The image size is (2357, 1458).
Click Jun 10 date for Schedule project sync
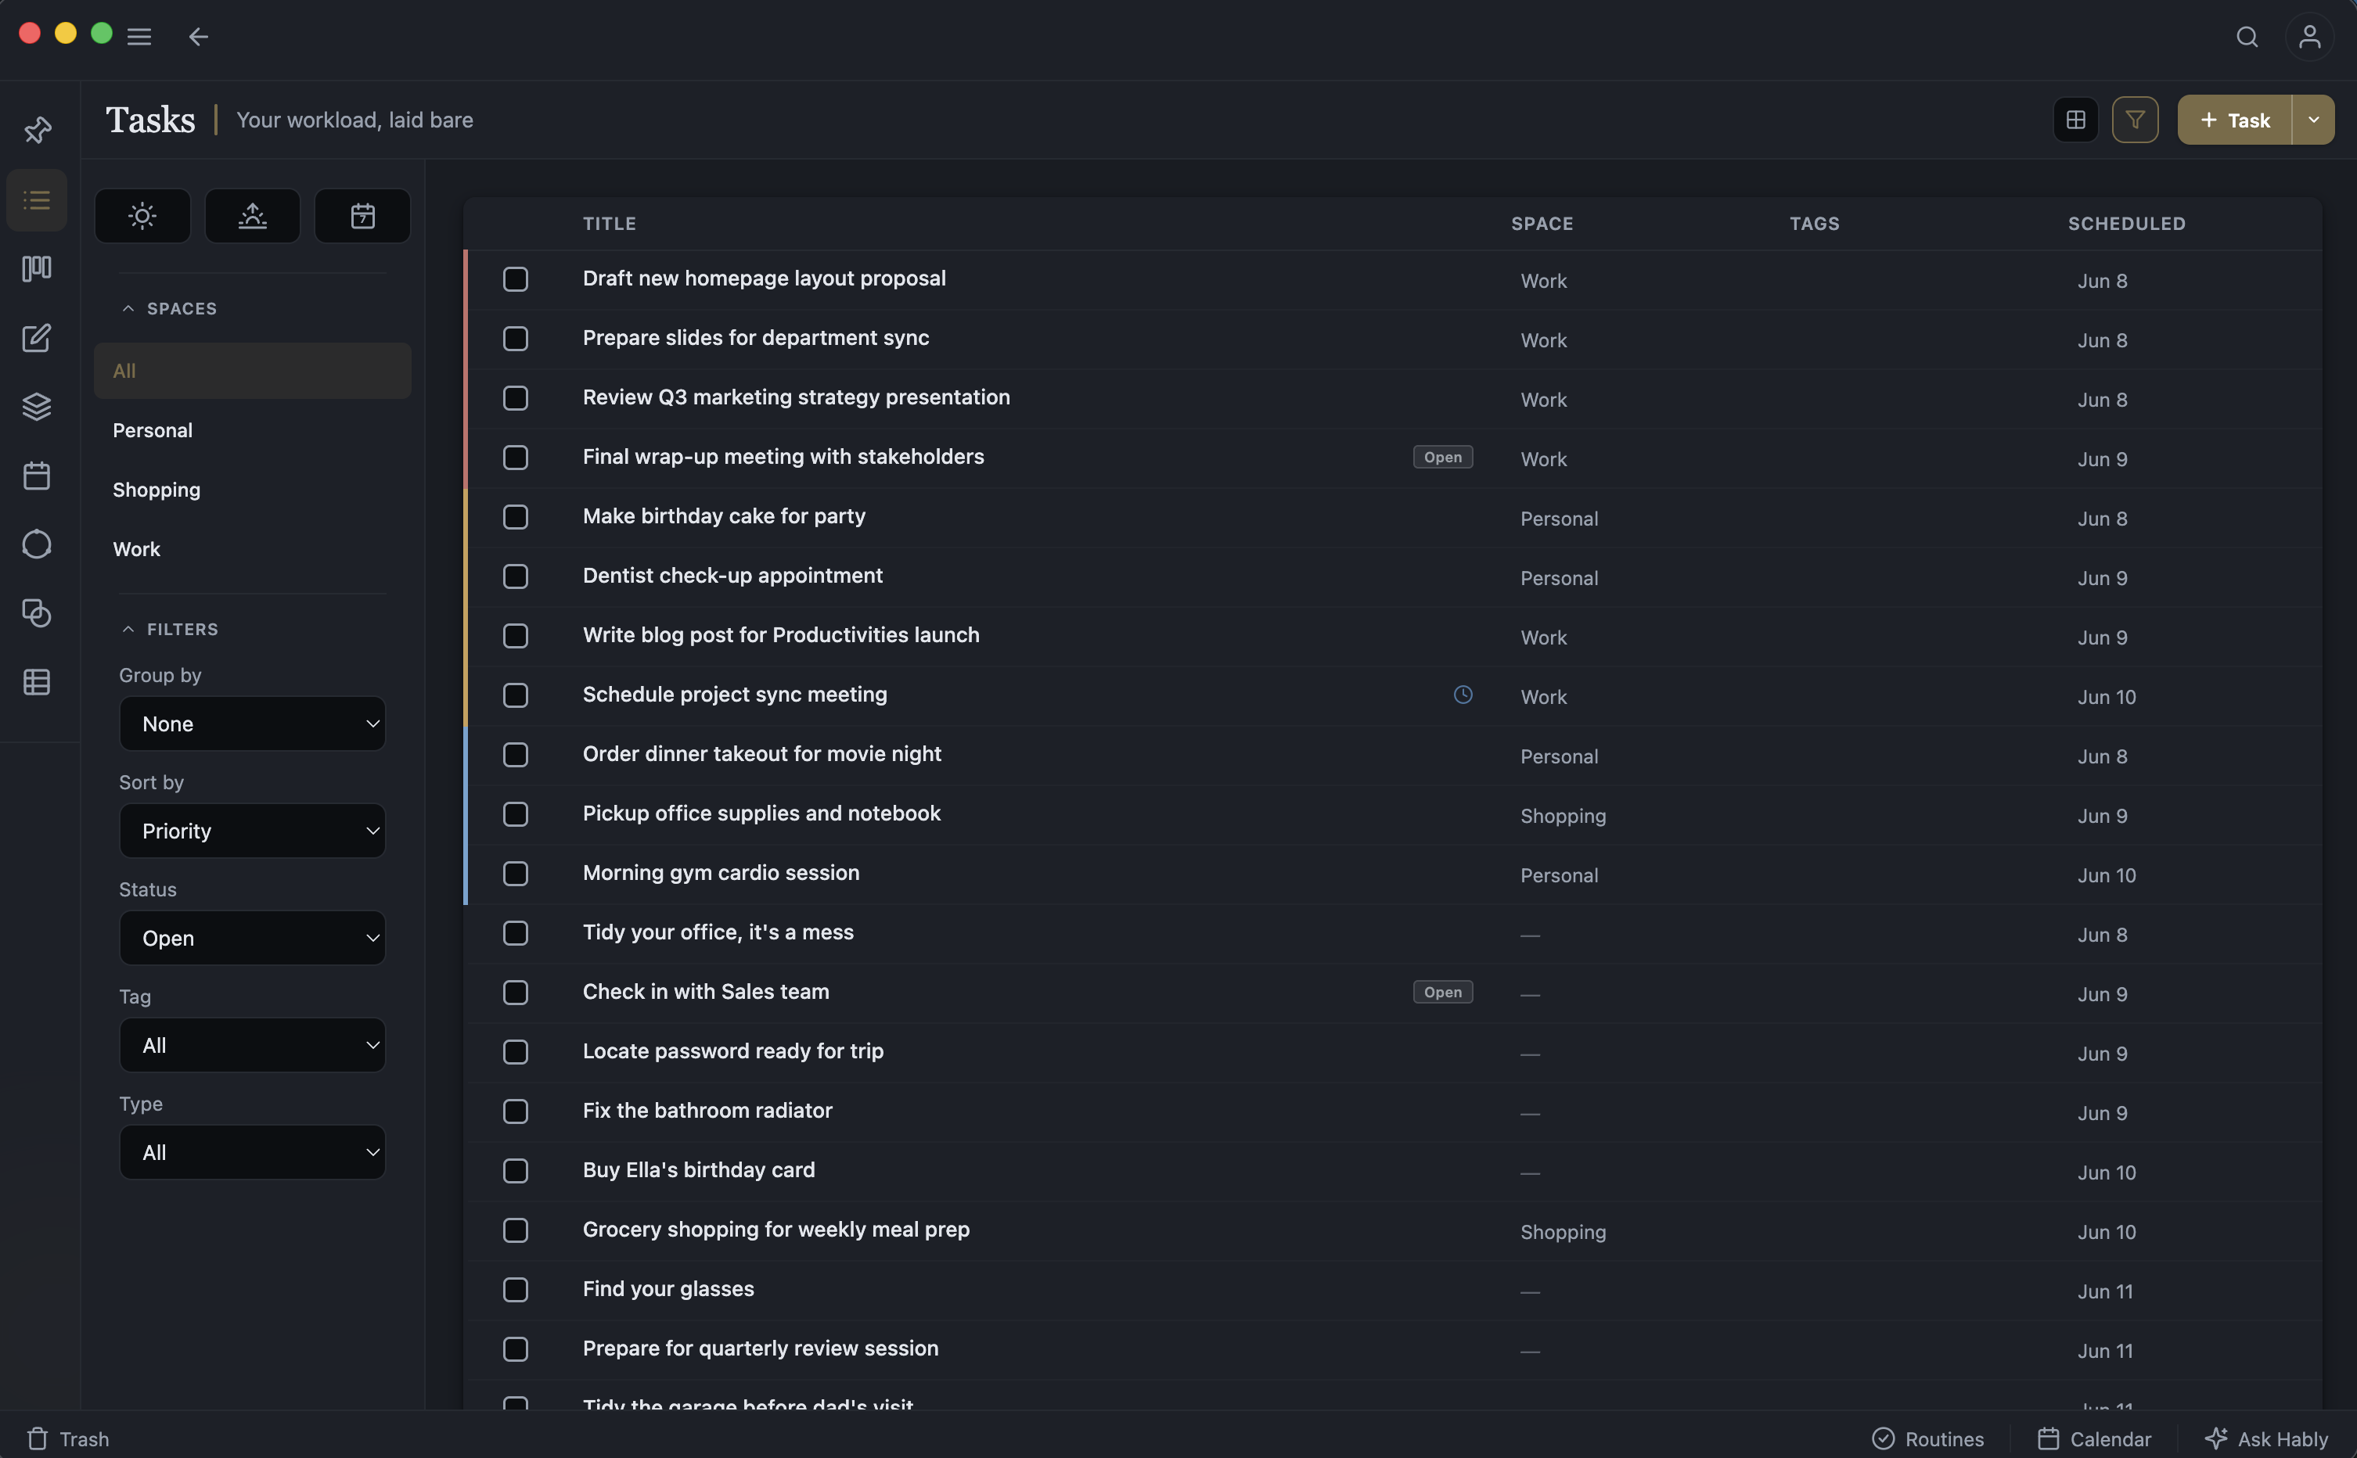2107,697
